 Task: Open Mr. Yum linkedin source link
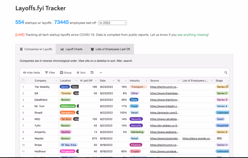(165, 106)
